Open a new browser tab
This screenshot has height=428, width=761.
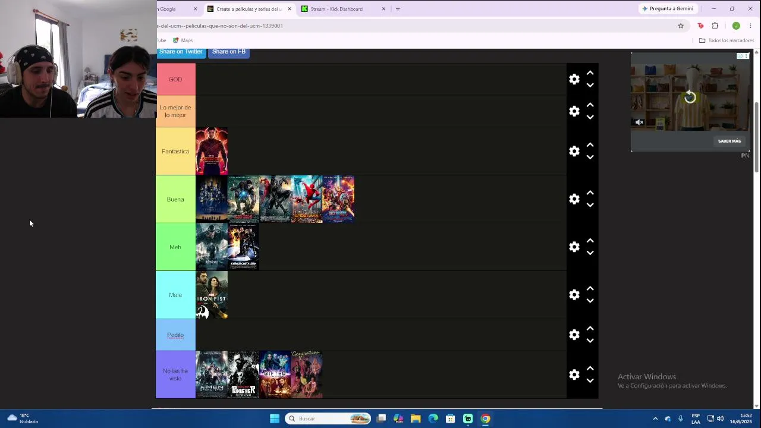(398, 9)
